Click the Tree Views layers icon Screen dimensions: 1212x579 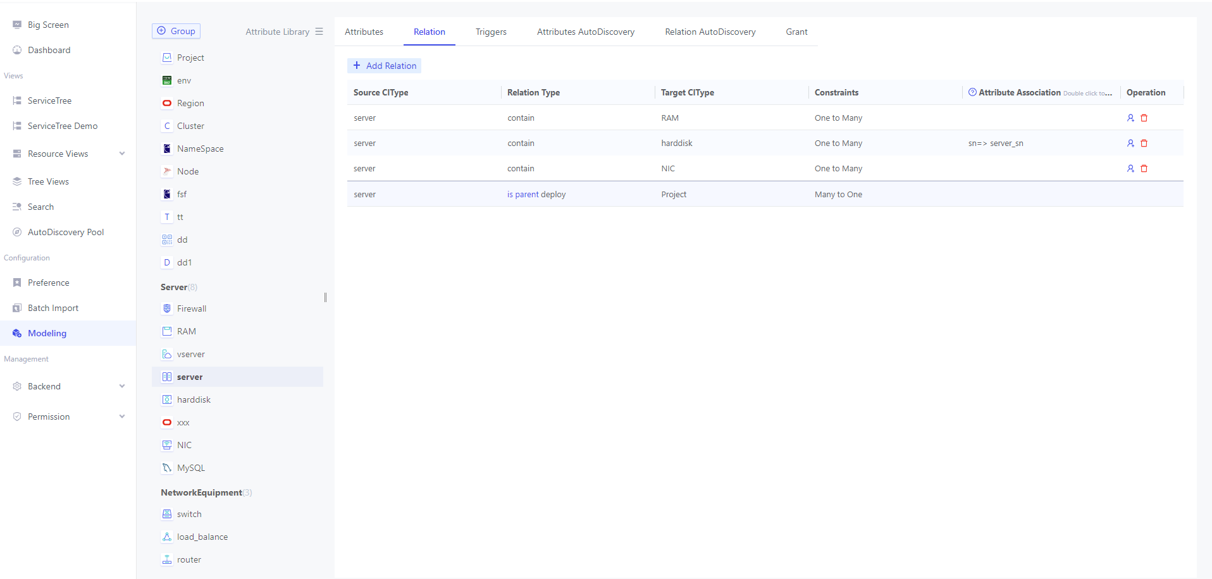tap(17, 181)
